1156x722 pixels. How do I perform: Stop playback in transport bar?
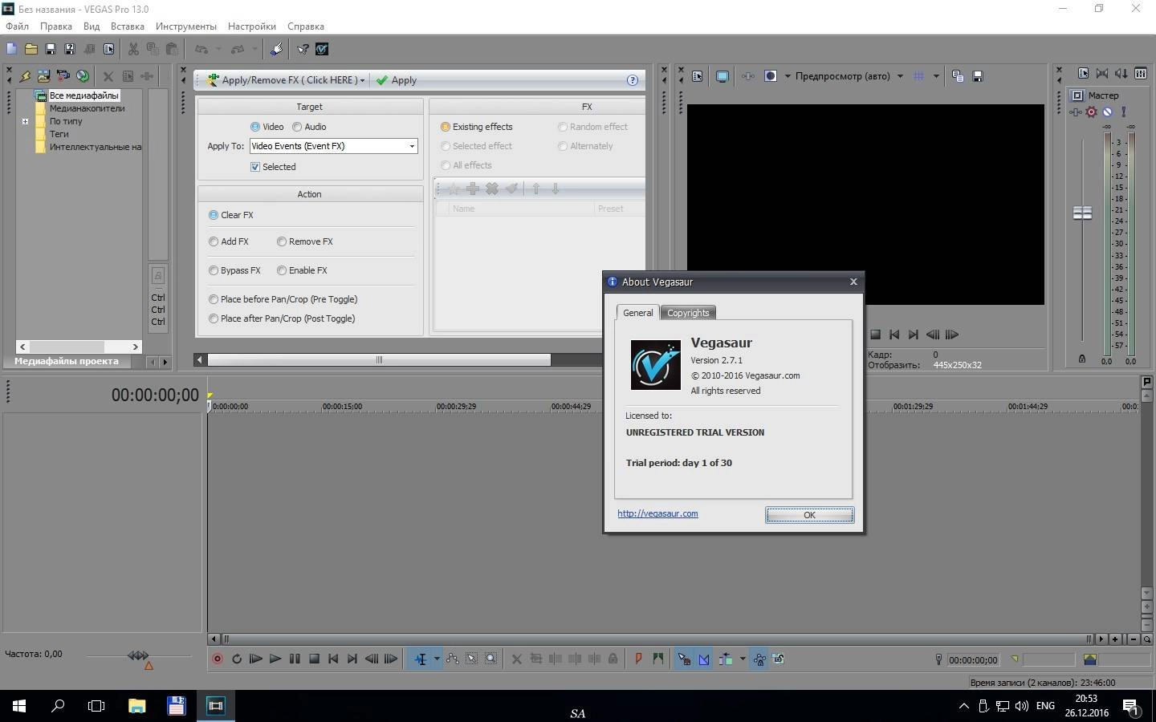(x=314, y=659)
